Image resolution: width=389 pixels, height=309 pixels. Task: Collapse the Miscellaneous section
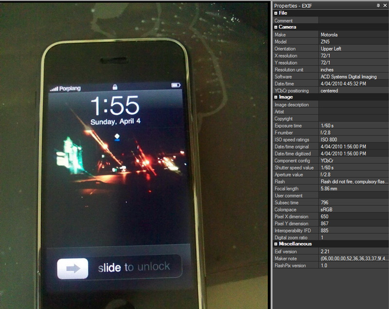tap(276, 244)
